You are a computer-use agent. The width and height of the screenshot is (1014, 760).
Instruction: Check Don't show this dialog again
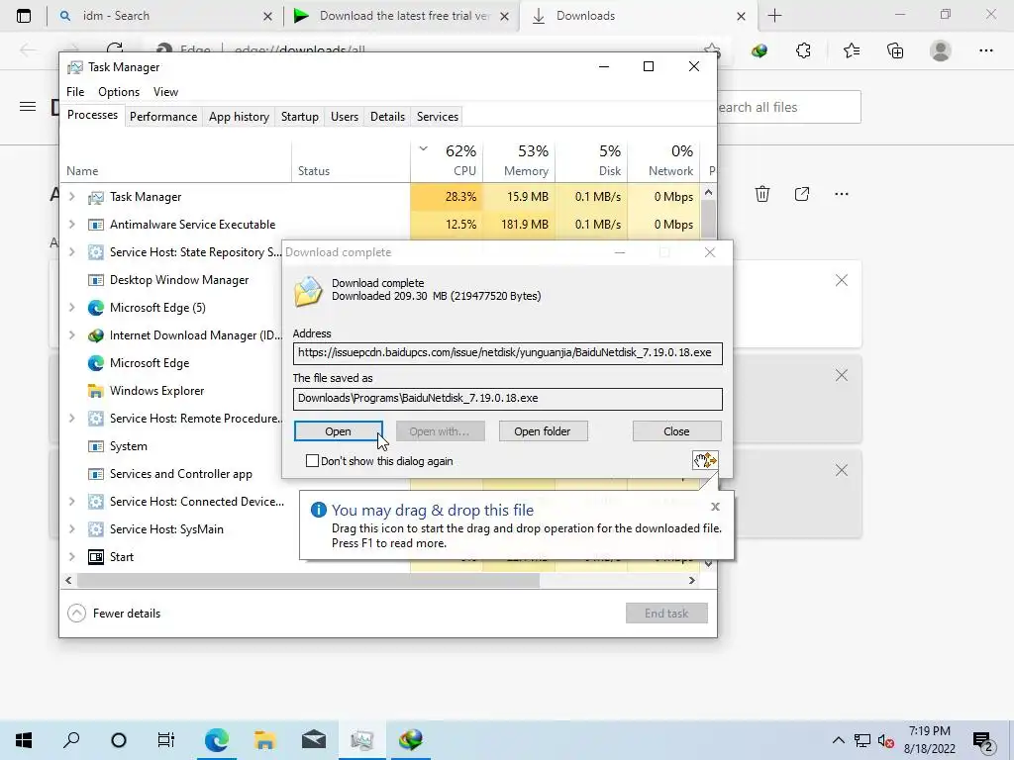[312, 461]
